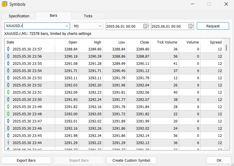Select row dated 2025.05.30 23:51
This screenshot has height=166, width=234.
(114, 92)
